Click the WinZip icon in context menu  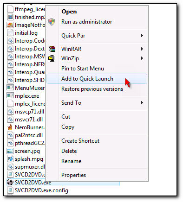[x=52, y=58]
